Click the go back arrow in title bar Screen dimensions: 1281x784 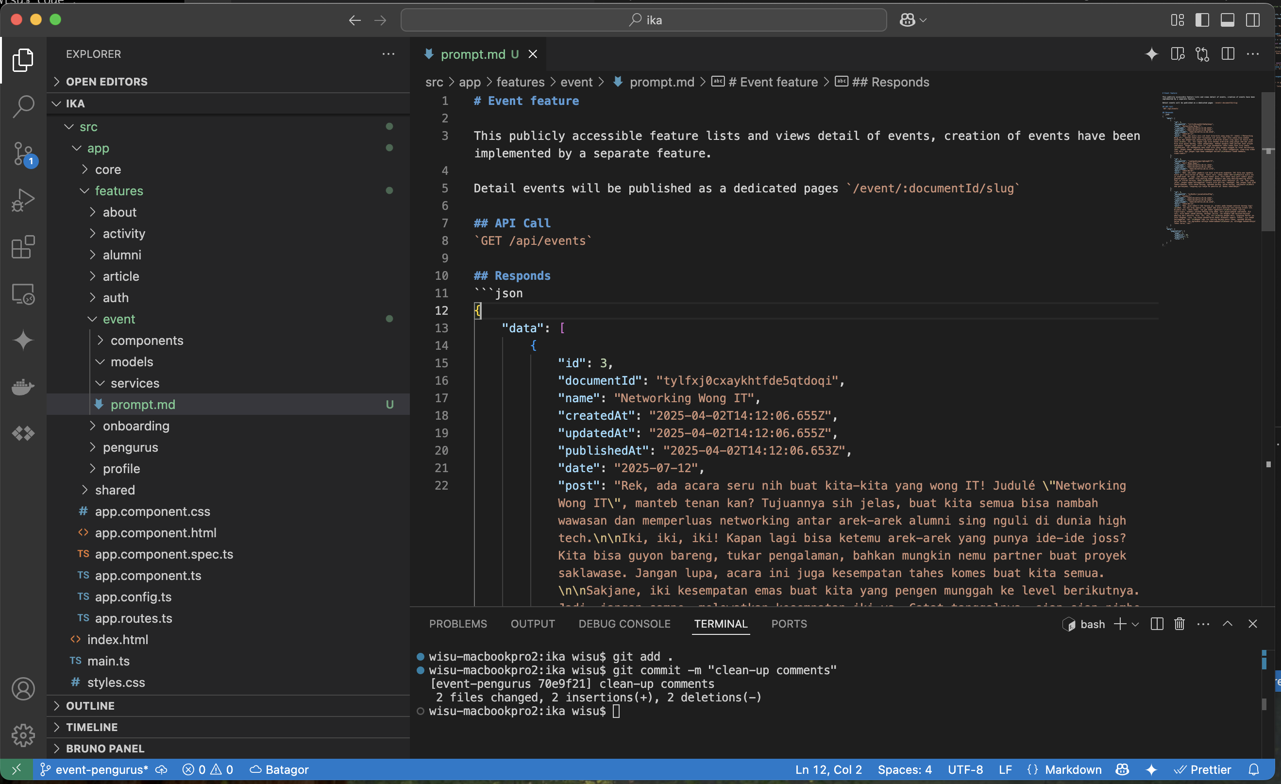pos(354,20)
